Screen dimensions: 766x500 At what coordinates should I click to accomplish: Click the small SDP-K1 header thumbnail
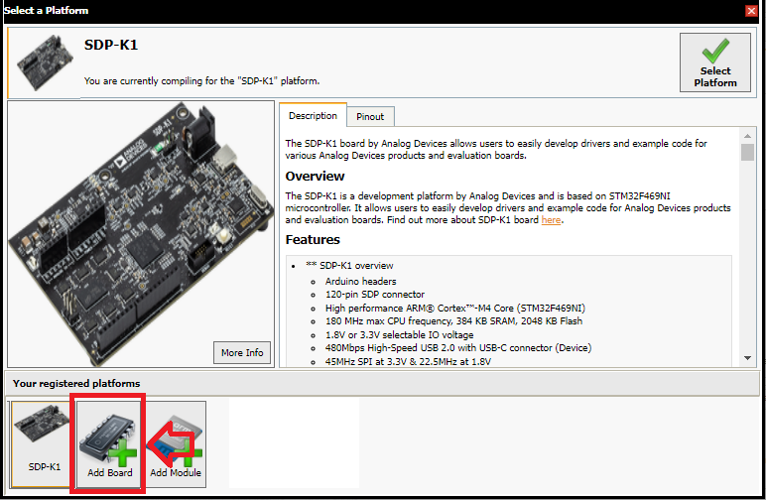click(45, 62)
